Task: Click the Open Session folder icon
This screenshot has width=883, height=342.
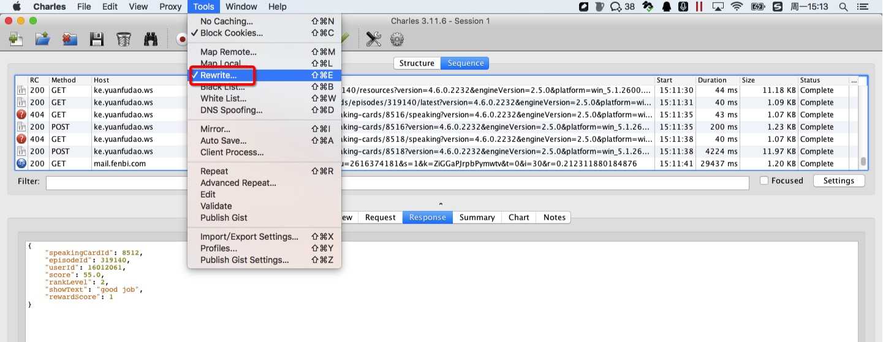Action: point(42,39)
